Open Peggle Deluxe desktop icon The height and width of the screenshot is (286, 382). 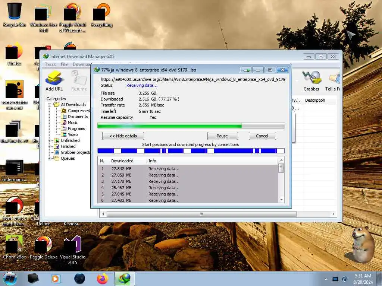point(44,247)
